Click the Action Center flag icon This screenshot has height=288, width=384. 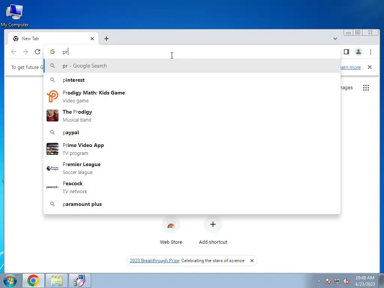(x=328, y=281)
